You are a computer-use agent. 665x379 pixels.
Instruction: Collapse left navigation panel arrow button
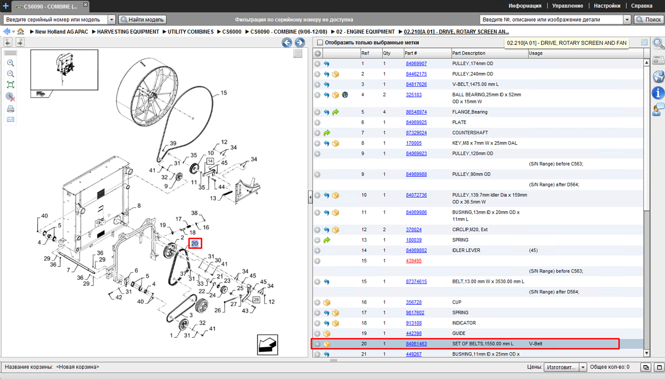(8, 42)
